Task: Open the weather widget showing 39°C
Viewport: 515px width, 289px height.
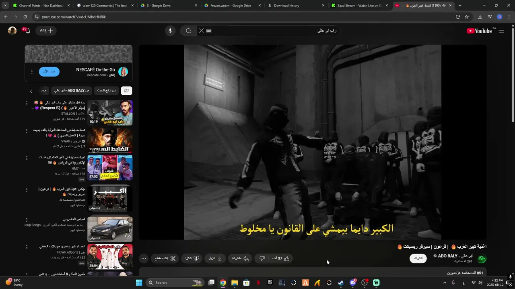Action: 14,283
